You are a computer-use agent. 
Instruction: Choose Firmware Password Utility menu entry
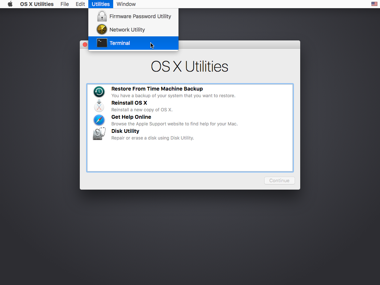coord(140,16)
